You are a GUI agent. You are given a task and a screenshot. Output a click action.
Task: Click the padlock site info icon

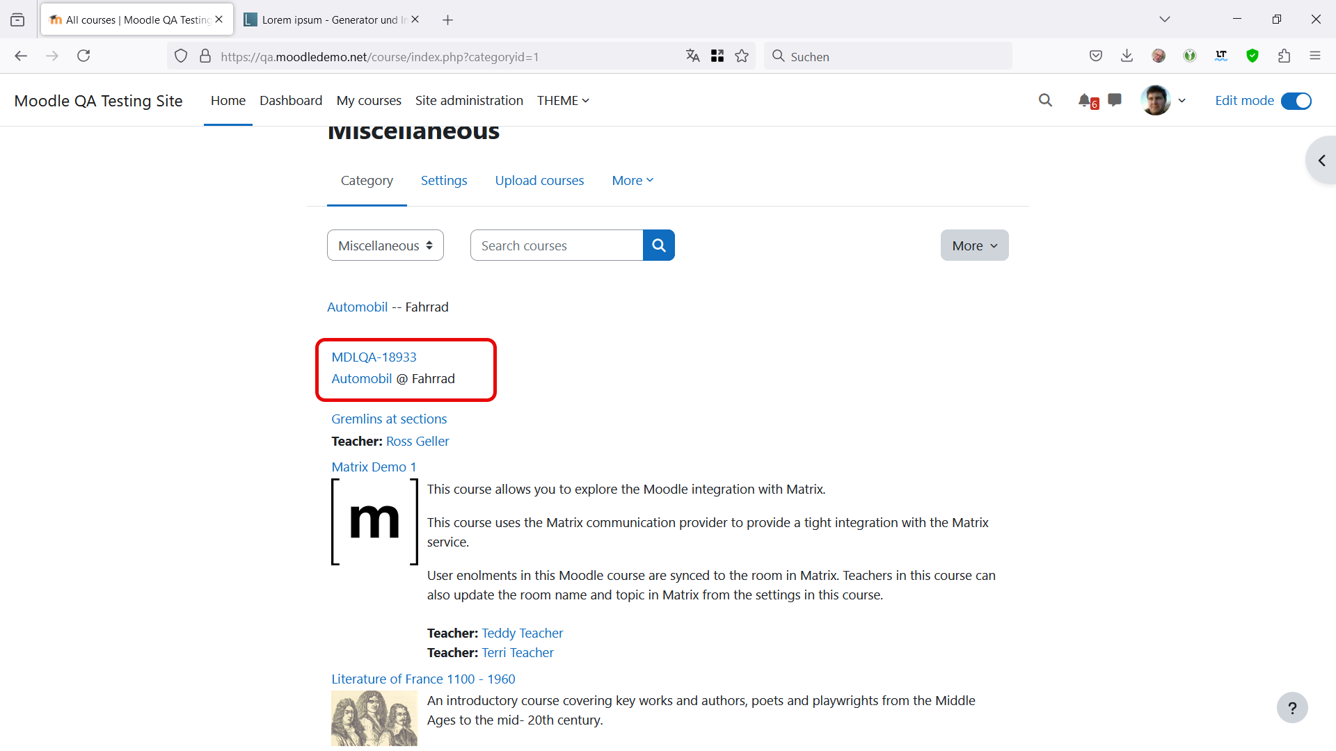tap(205, 56)
